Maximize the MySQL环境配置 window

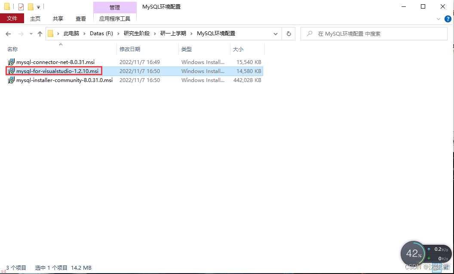pos(423,6)
